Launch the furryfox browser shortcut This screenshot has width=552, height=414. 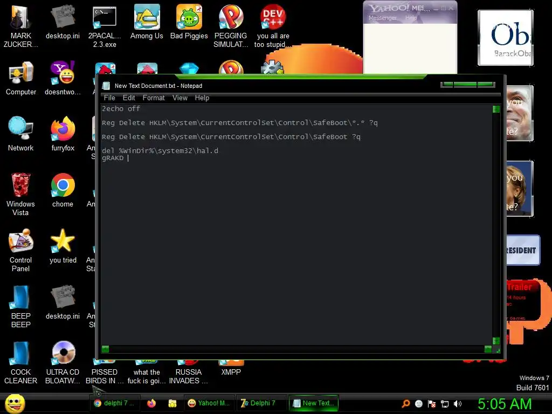click(63, 134)
